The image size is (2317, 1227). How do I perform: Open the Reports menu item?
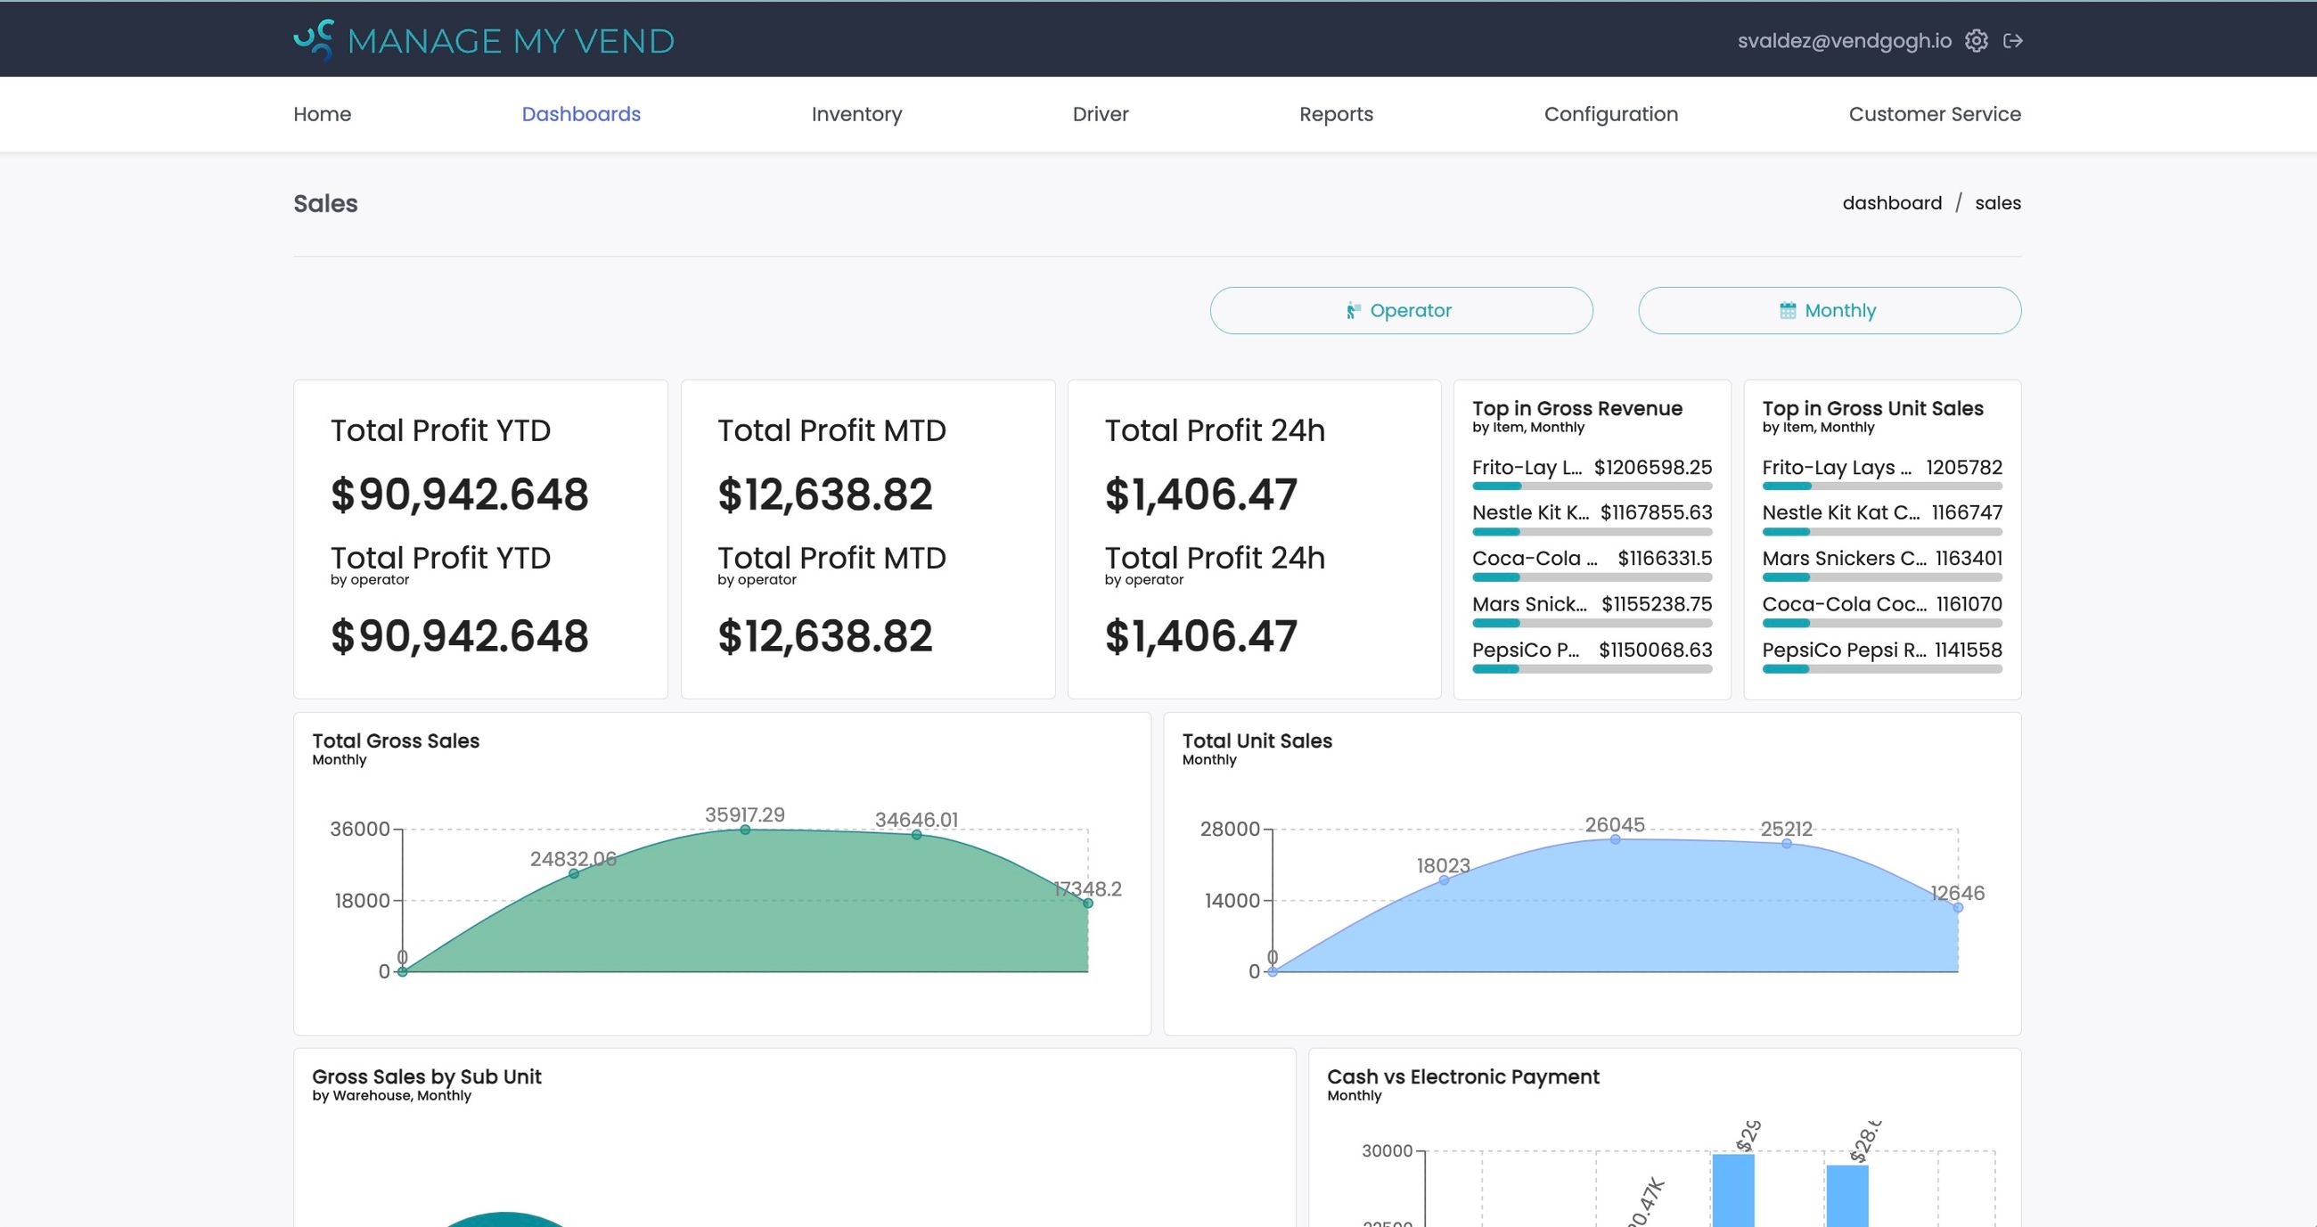point(1336,113)
